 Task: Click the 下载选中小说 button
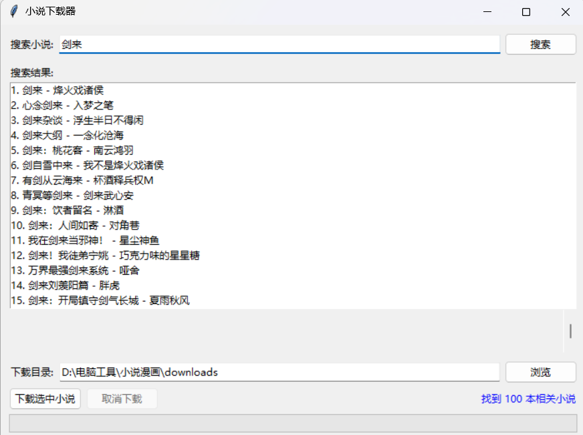(45, 398)
